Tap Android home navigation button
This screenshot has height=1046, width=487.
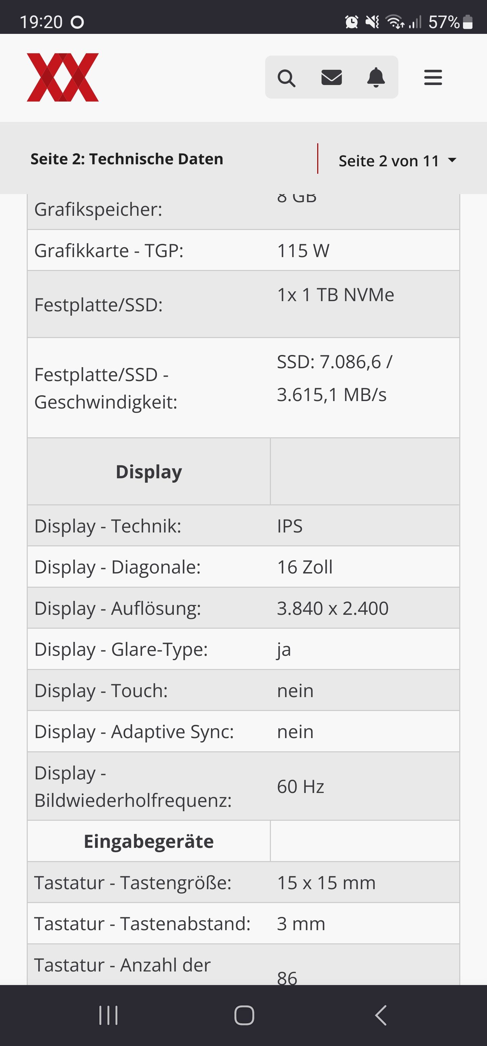point(244,1016)
